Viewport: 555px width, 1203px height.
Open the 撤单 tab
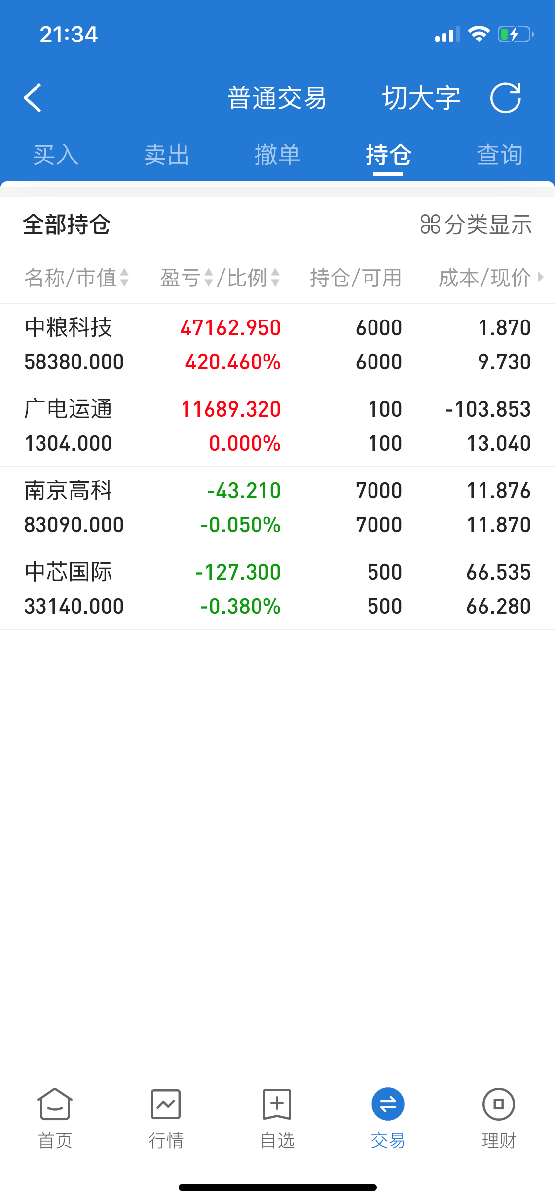pyautogui.click(x=277, y=155)
